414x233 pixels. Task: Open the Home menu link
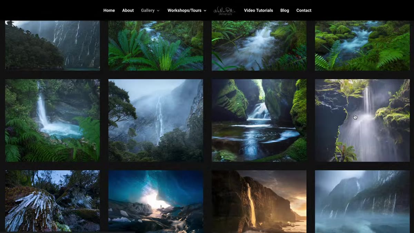[109, 10]
